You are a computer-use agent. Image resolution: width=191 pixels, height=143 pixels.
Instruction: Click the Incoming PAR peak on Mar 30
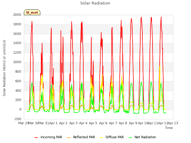click(x=32, y=21)
